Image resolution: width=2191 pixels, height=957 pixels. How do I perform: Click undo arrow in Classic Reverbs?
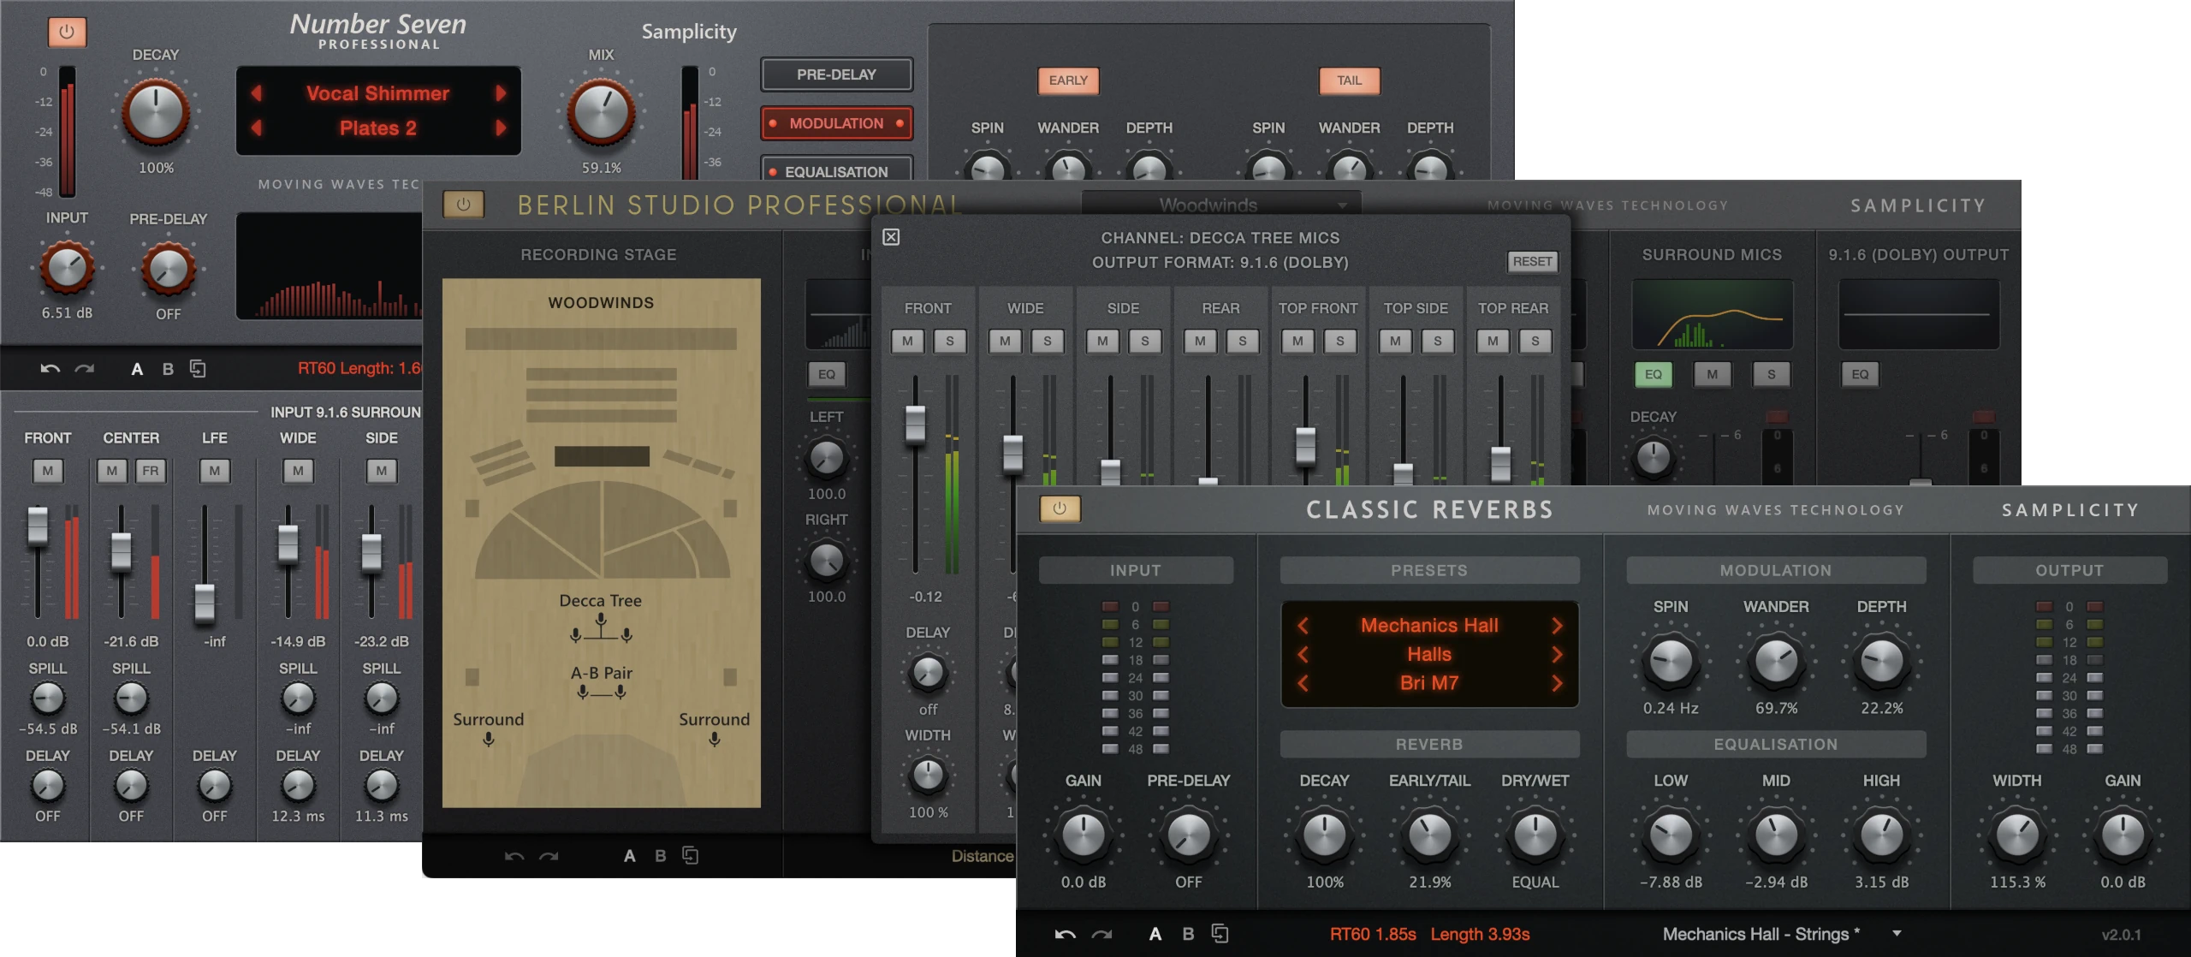pyautogui.click(x=1066, y=934)
